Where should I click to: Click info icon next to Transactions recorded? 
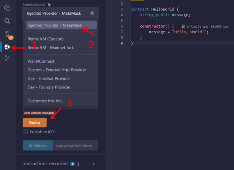[78, 164]
